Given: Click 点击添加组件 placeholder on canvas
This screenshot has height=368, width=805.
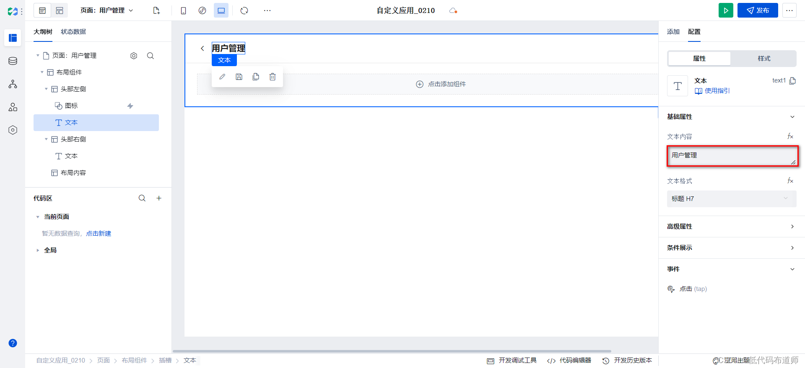Looking at the screenshot, I should 441,84.
